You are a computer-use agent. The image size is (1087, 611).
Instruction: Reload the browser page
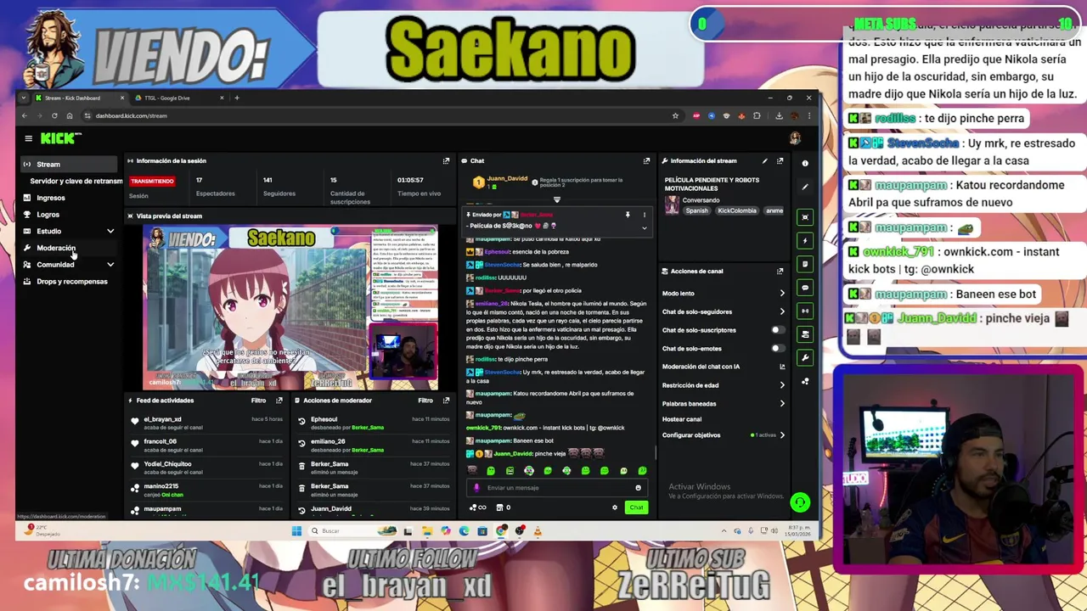54,115
